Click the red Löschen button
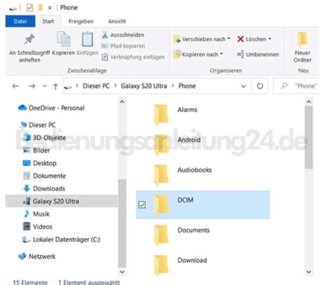 tap(252, 39)
